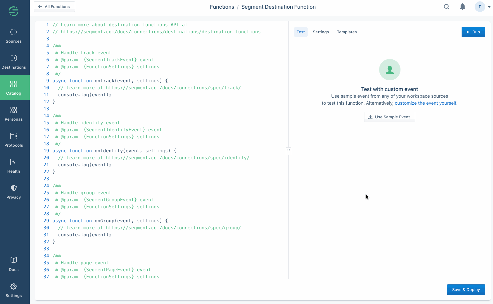Open the Personas section
The height and width of the screenshot is (304, 493).
point(13,114)
